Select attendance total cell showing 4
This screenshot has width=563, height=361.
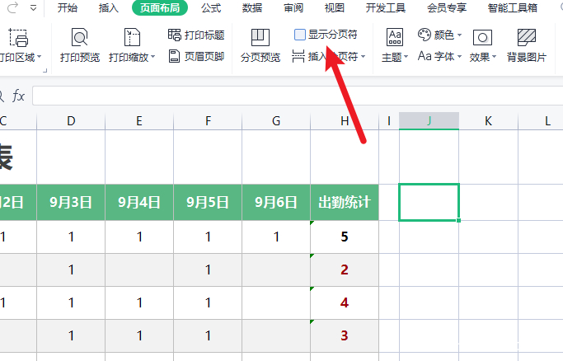(345, 302)
